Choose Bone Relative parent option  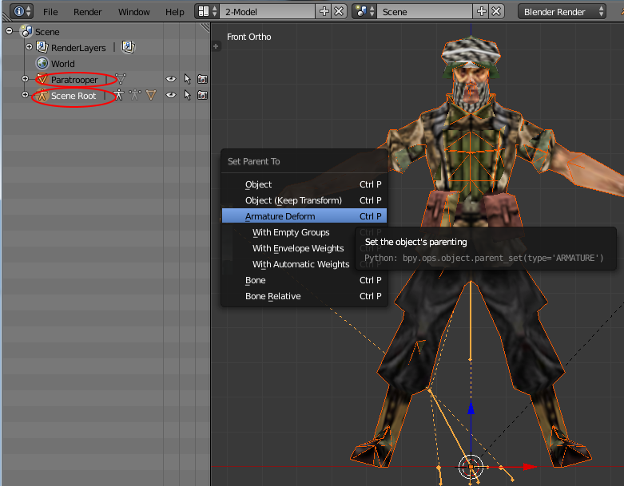click(304, 296)
